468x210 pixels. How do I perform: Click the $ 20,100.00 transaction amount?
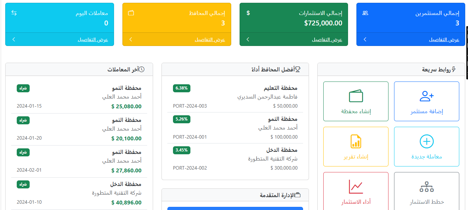[126, 139]
